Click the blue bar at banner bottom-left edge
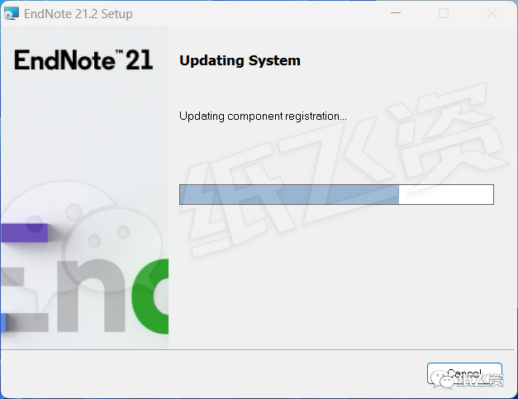Screen dimensions: 518x399 click(x=3, y=322)
